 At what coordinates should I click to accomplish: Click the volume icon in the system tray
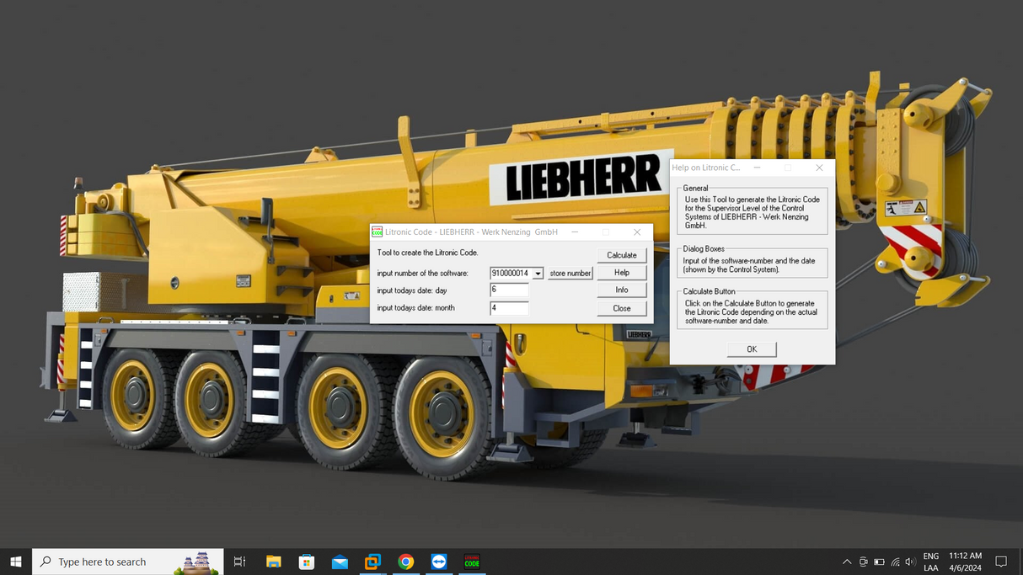(910, 562)
